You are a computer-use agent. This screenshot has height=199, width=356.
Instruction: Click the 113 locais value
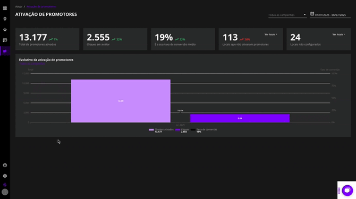pos(230,37)
